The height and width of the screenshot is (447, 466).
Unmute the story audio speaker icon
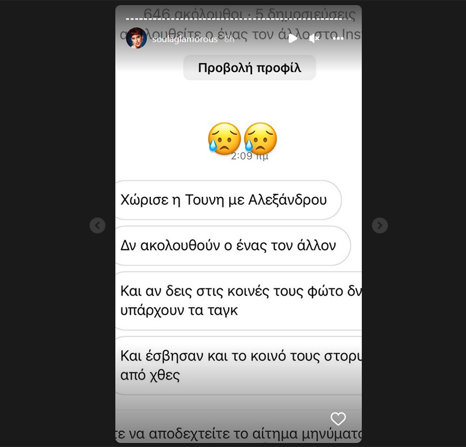[314, 39]
